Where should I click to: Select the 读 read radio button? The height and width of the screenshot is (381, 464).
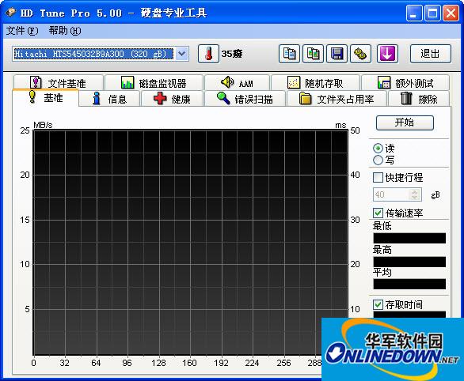[x=378, y=148]
